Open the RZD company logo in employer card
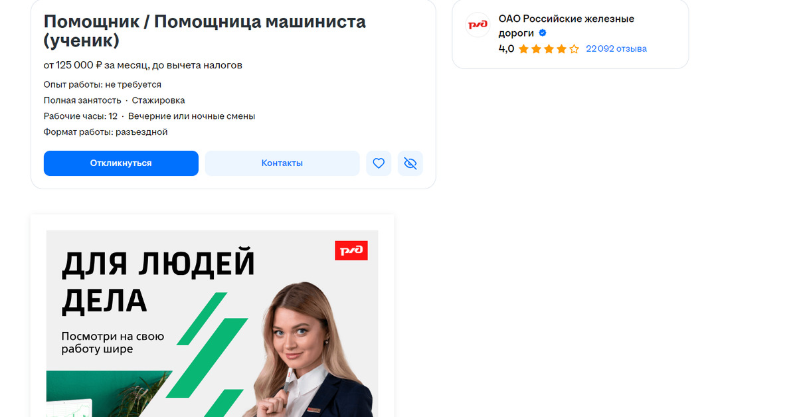The image size is (797, 417). pos(478,25)
